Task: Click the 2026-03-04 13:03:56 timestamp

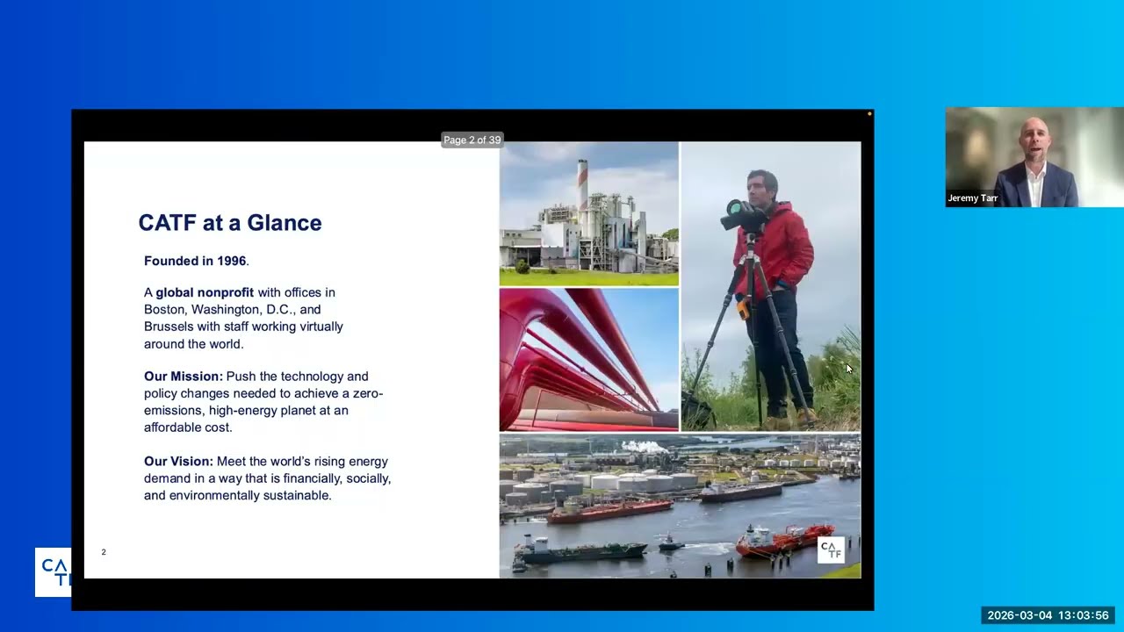Action: click(1048, 615)
